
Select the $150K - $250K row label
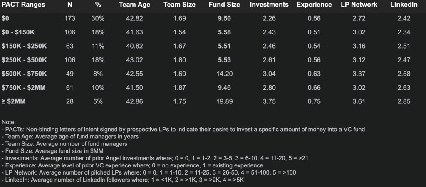pos(24,46)
